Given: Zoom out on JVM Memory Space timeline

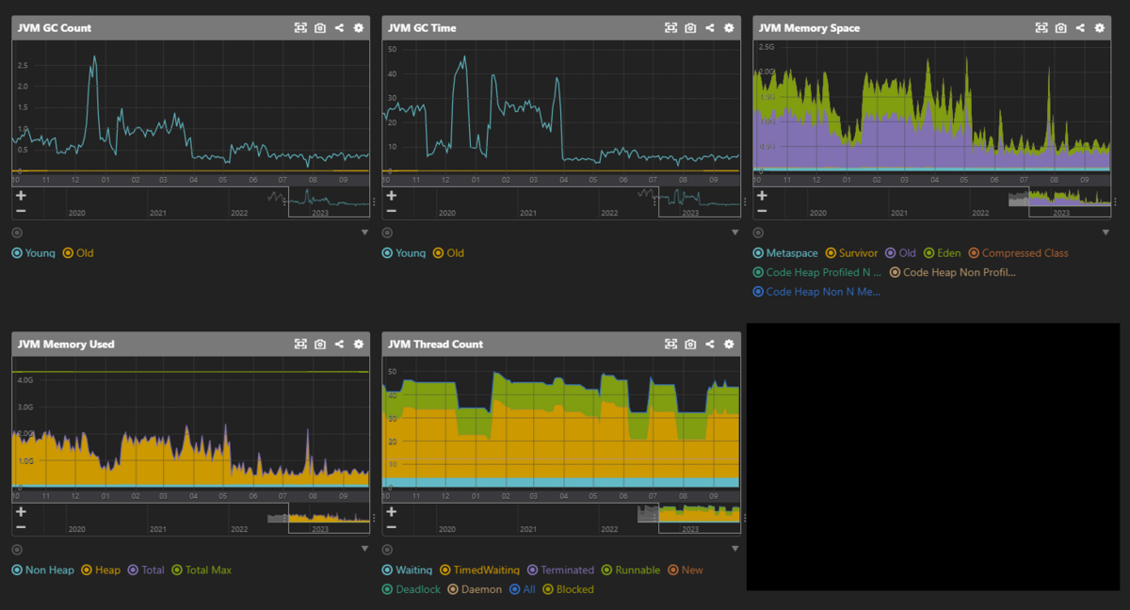Looking at the screenshot, I should [762, 210].
